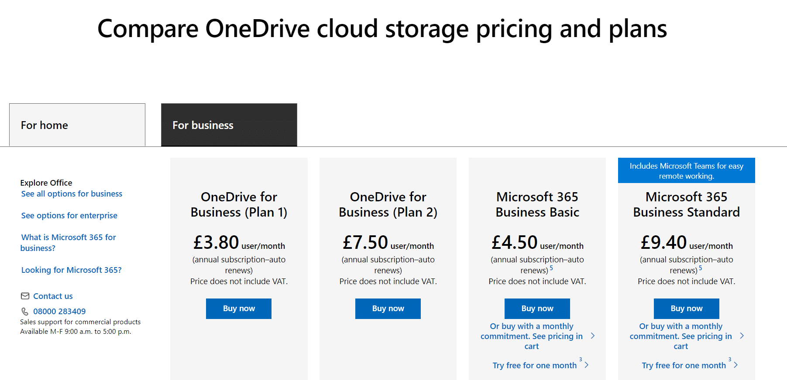Click arrow after Business Standard free trial link
Viewport: 787px width, 380px height.
point(736,365)
